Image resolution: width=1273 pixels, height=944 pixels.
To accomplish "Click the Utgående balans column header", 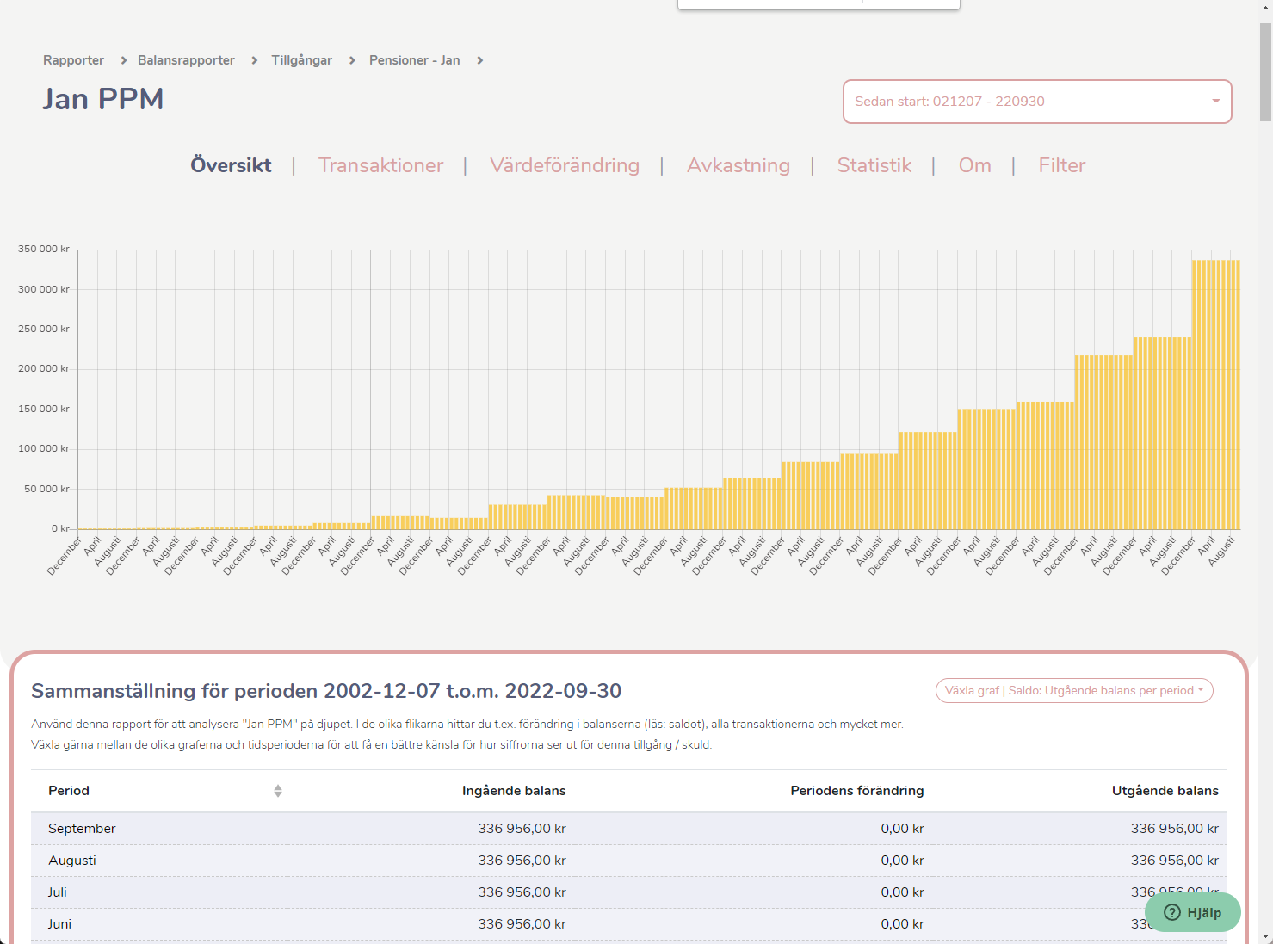I will coord(1165,791).
